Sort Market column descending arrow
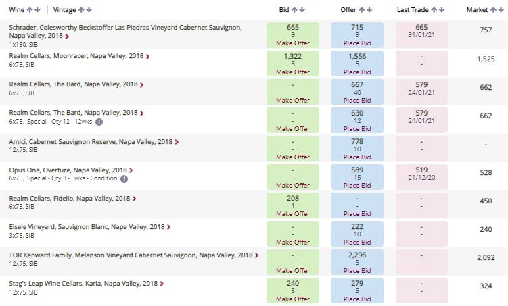 coord(501,10)
